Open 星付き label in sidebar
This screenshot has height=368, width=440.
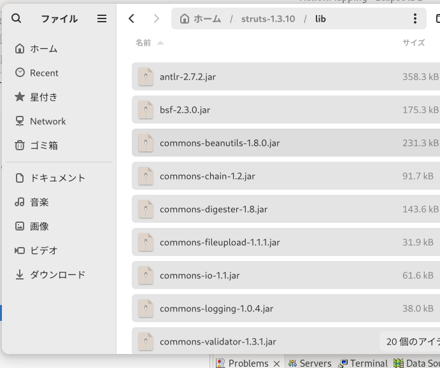[44, 97]
